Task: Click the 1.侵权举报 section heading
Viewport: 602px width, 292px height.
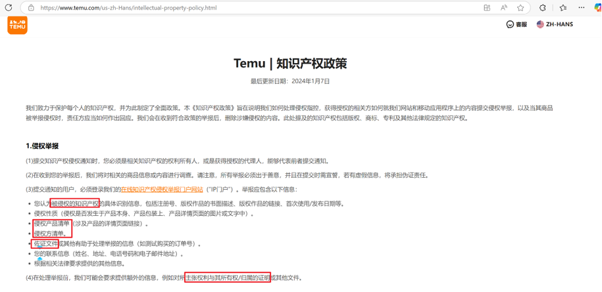Action: [42, 146]
